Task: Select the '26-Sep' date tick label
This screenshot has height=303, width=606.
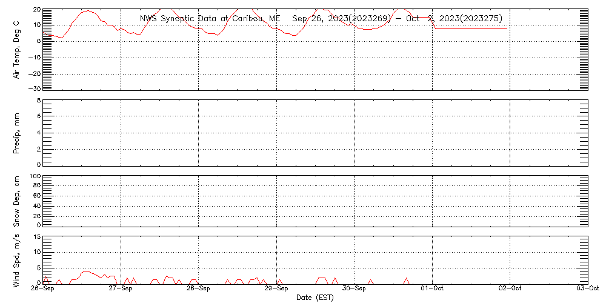Action: click(x=43, y=290)
